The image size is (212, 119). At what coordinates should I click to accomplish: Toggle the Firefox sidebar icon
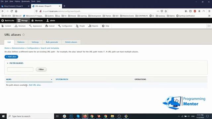pos(190,11)
